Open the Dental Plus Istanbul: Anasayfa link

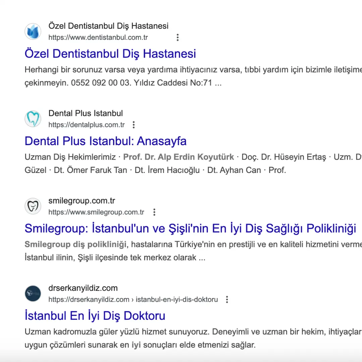pyautogui.click(x=105, y=141)
